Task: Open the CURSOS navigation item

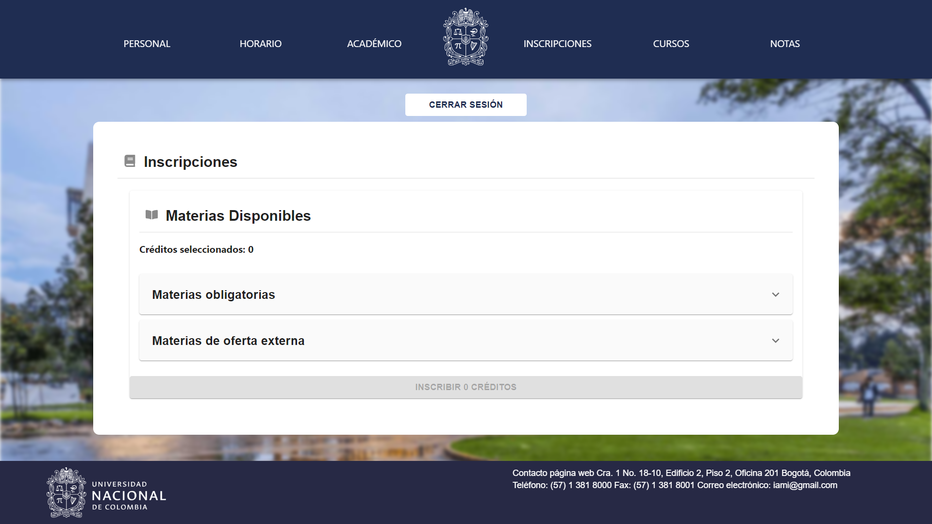Action: (671, 44)
